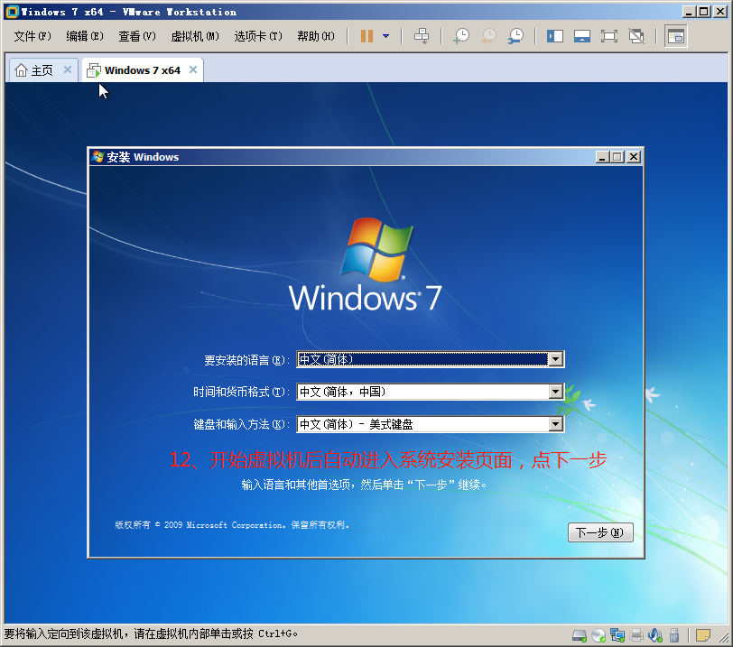Expand the 键盘和输入方法 dropdown

tap(555, 424)
